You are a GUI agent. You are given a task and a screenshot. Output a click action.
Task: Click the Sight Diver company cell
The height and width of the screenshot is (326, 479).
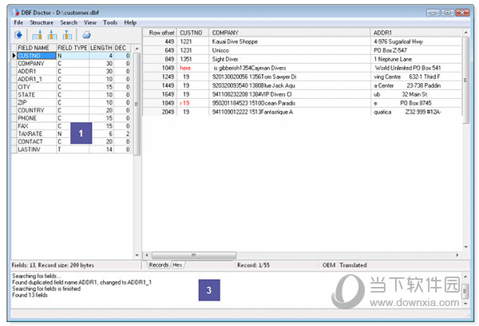tap(289, 59)
